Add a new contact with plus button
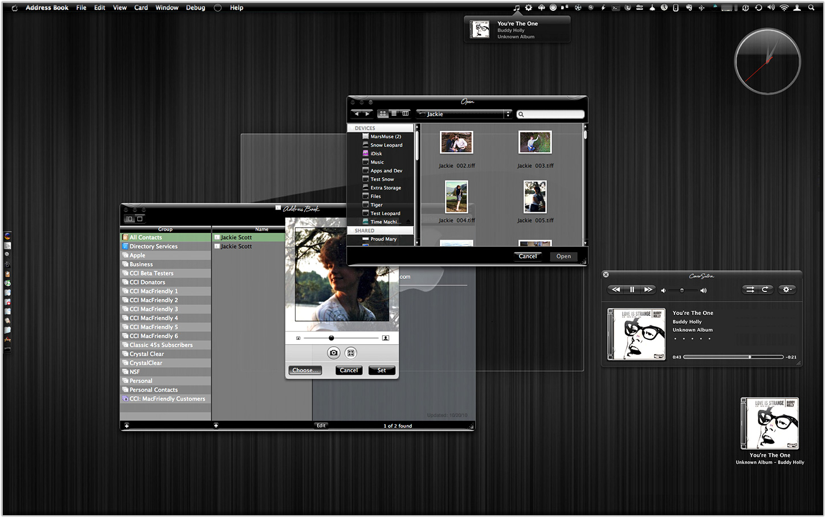Image resolution: width=826 pixels, height=518 pixels. click(x=216, y=425)
